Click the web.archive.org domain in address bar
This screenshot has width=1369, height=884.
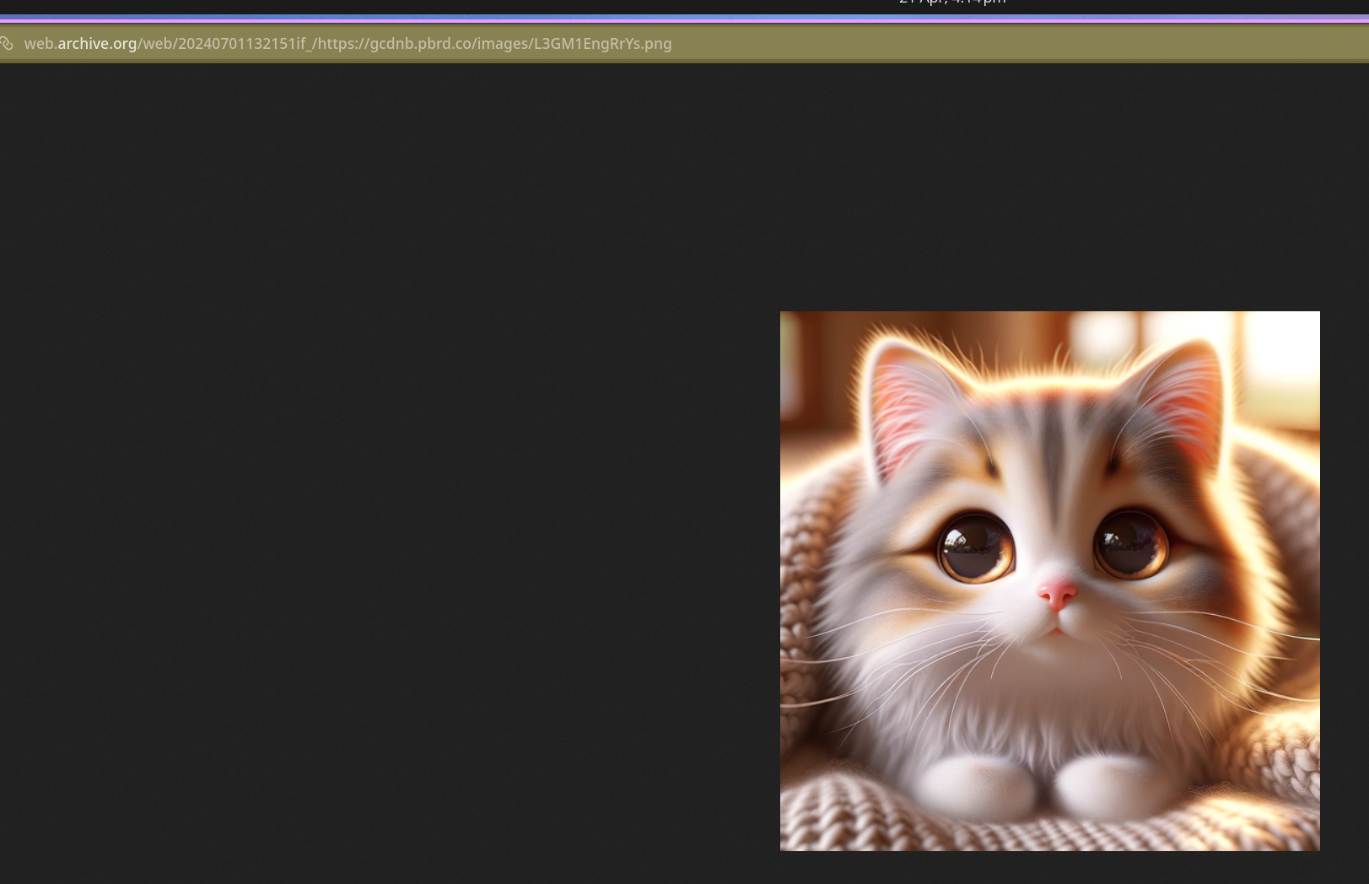click(x=80, y=44)
